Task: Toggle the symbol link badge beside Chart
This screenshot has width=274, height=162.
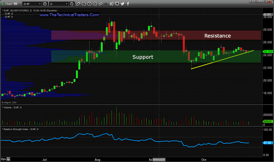Action: pyautogui.click(x=16, y=4)
